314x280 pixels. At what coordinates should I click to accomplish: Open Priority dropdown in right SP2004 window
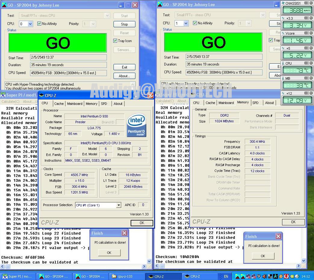(x=249, y=23)
